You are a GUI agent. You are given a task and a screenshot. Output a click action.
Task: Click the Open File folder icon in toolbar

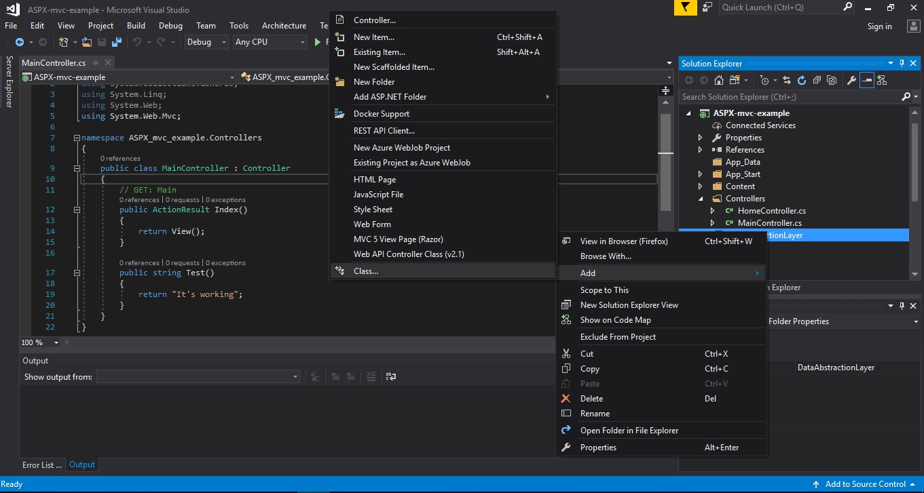click(87, 42)
